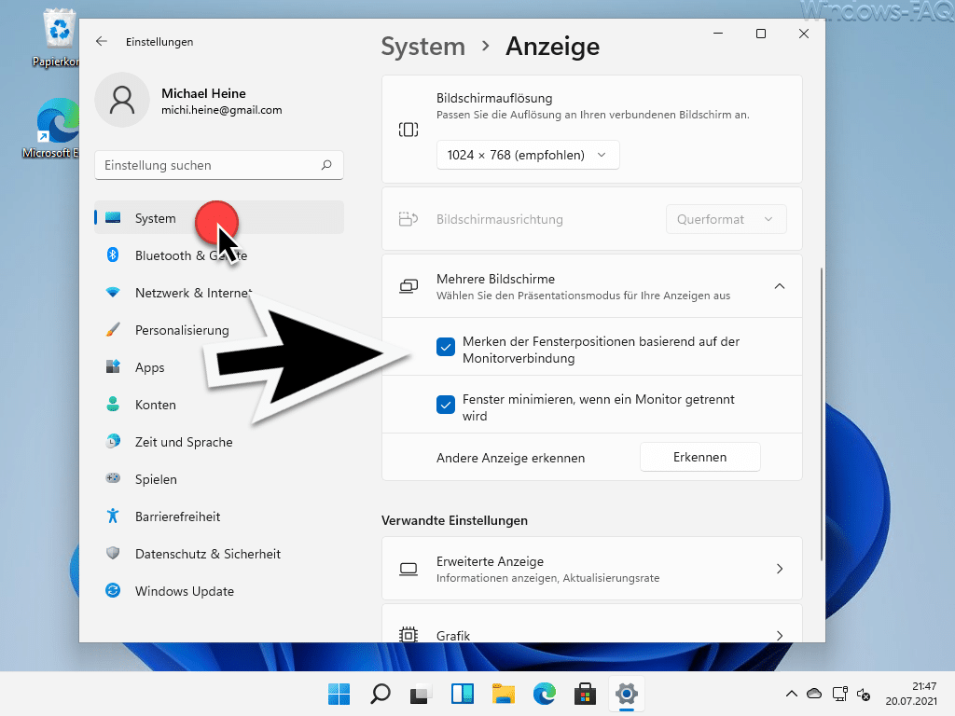Click the Netzwerk & Internet wifi icon

tap(113, 292)
